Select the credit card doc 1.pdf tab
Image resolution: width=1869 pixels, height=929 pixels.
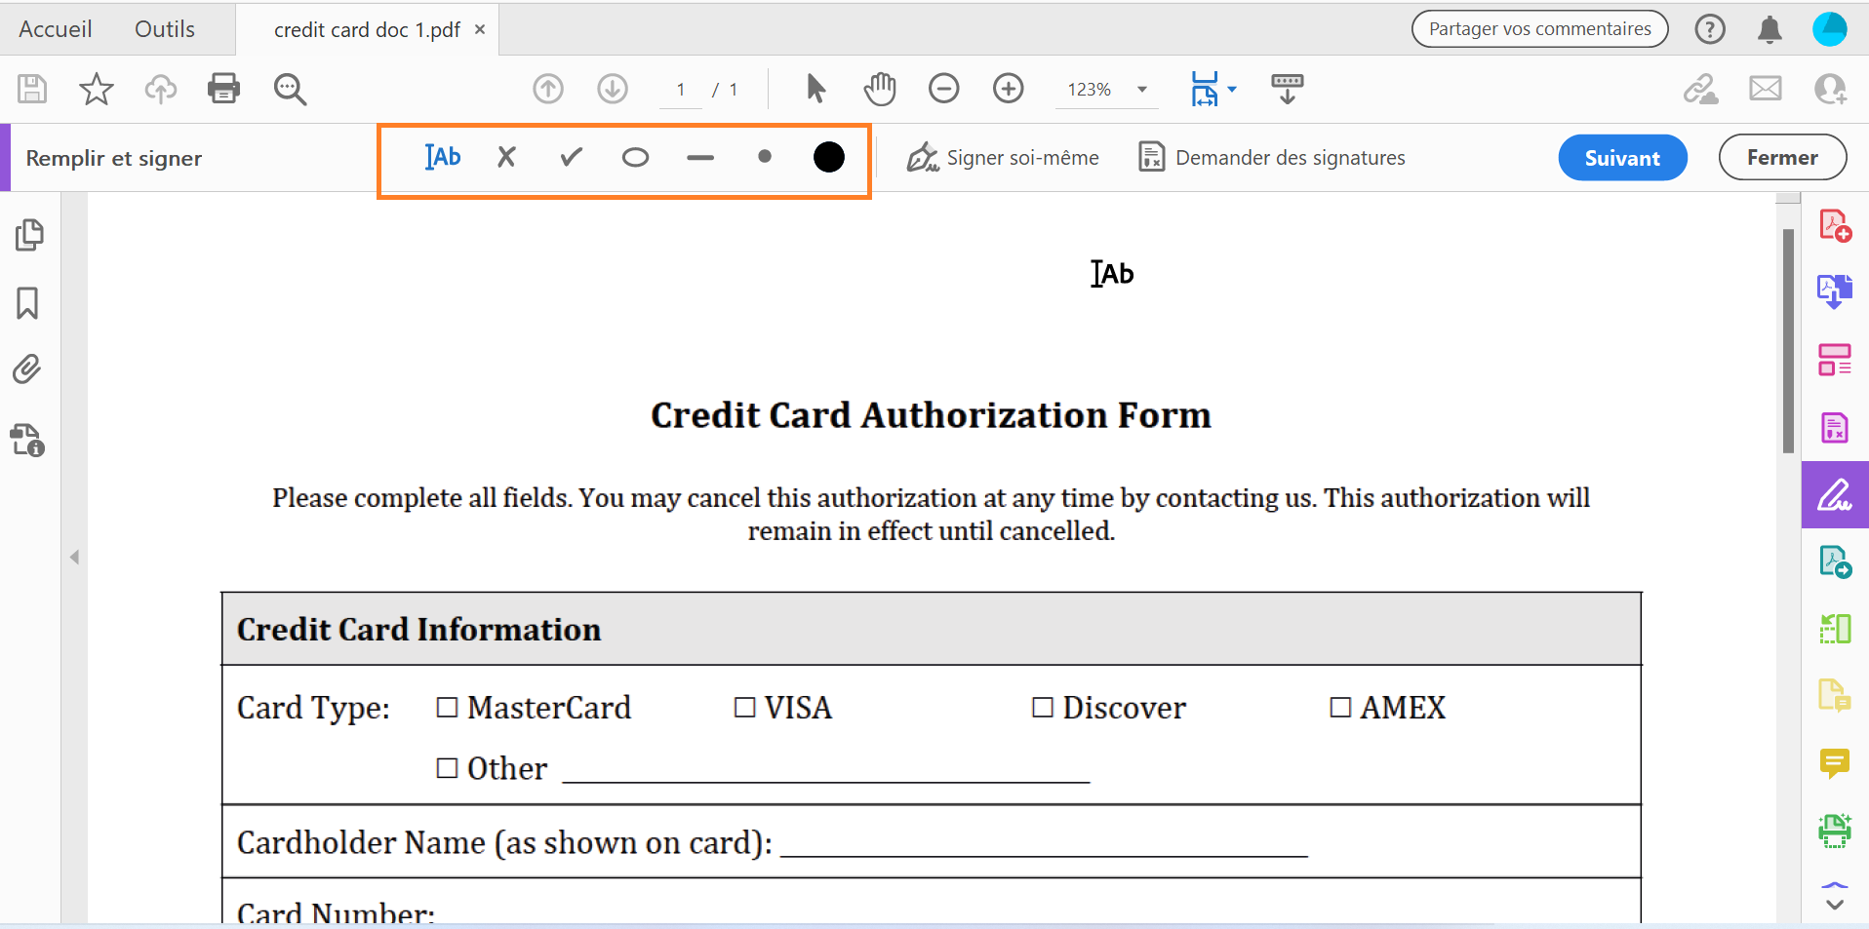pos(367,30)
